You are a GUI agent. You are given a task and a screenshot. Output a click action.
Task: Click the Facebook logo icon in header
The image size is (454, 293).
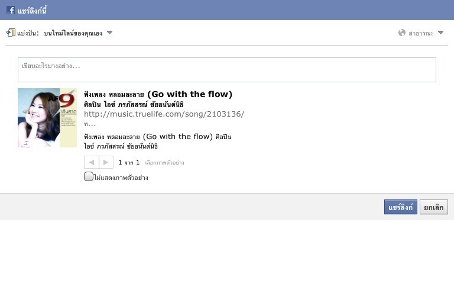(11, 10)
